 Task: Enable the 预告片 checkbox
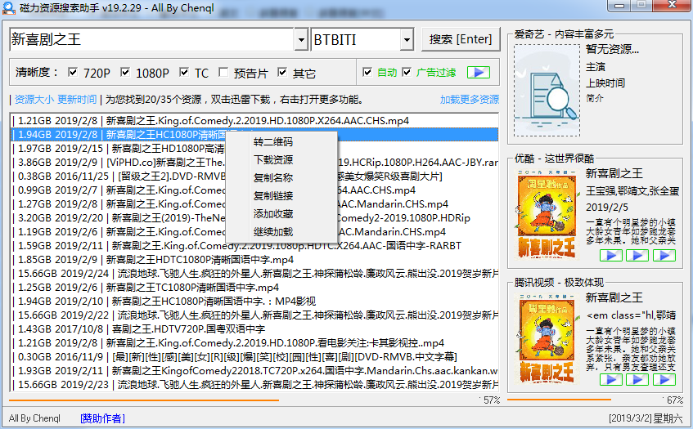(223, 72)
